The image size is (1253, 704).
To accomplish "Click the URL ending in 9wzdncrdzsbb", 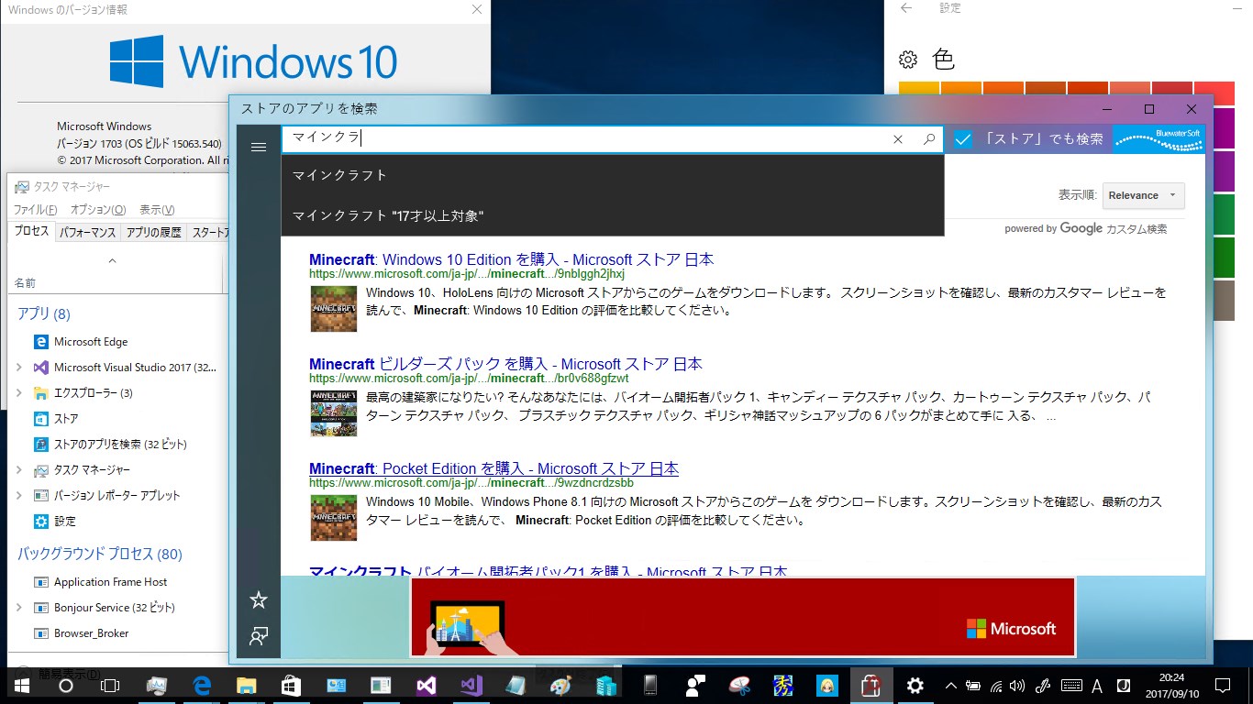I will [x=471, y=483].
